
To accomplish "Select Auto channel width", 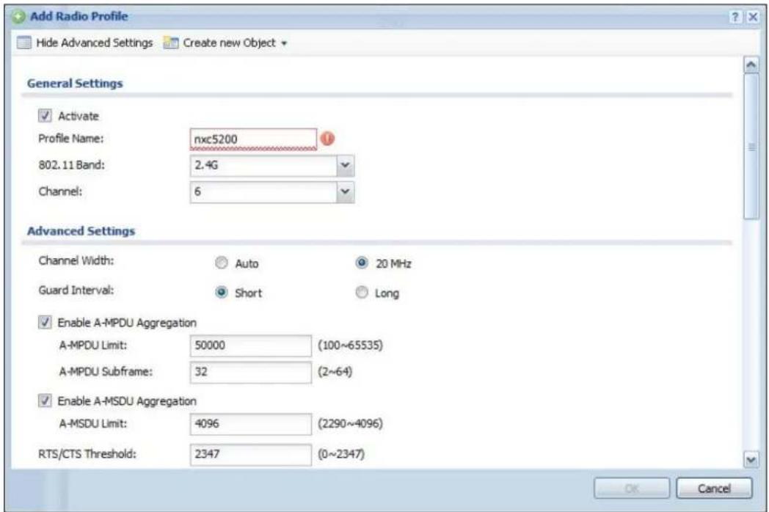I will (222, 263).
